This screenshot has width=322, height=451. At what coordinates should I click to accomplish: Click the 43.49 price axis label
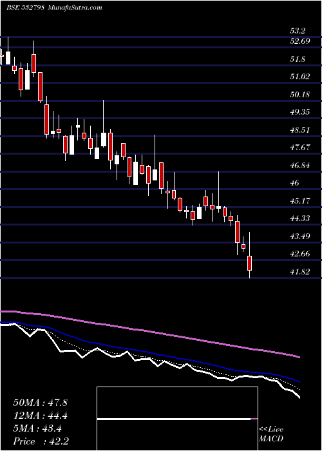click(300, 236)
